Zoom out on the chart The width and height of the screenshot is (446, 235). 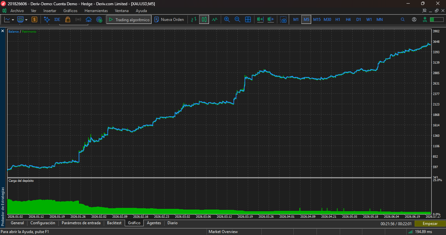point(237,20)
